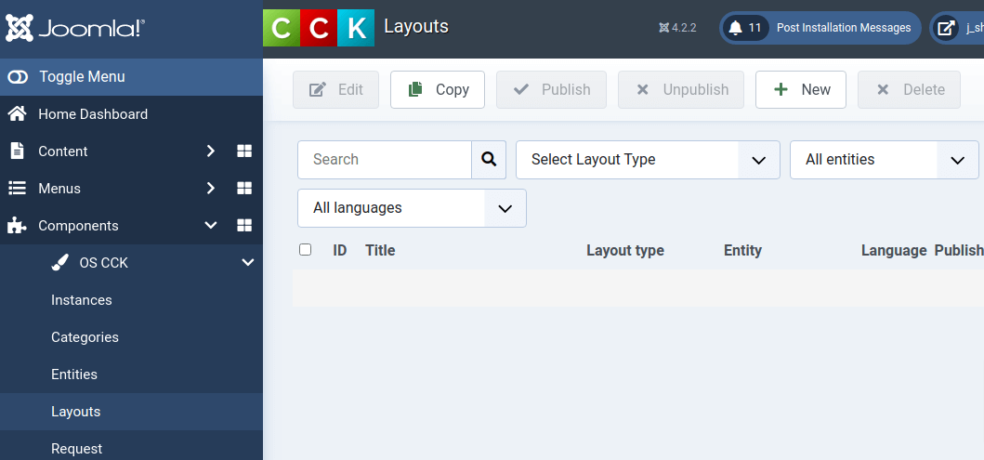Expand the Menus submenu chevron
The height and width of the screenshot is (460, 984).
[211, 189]
